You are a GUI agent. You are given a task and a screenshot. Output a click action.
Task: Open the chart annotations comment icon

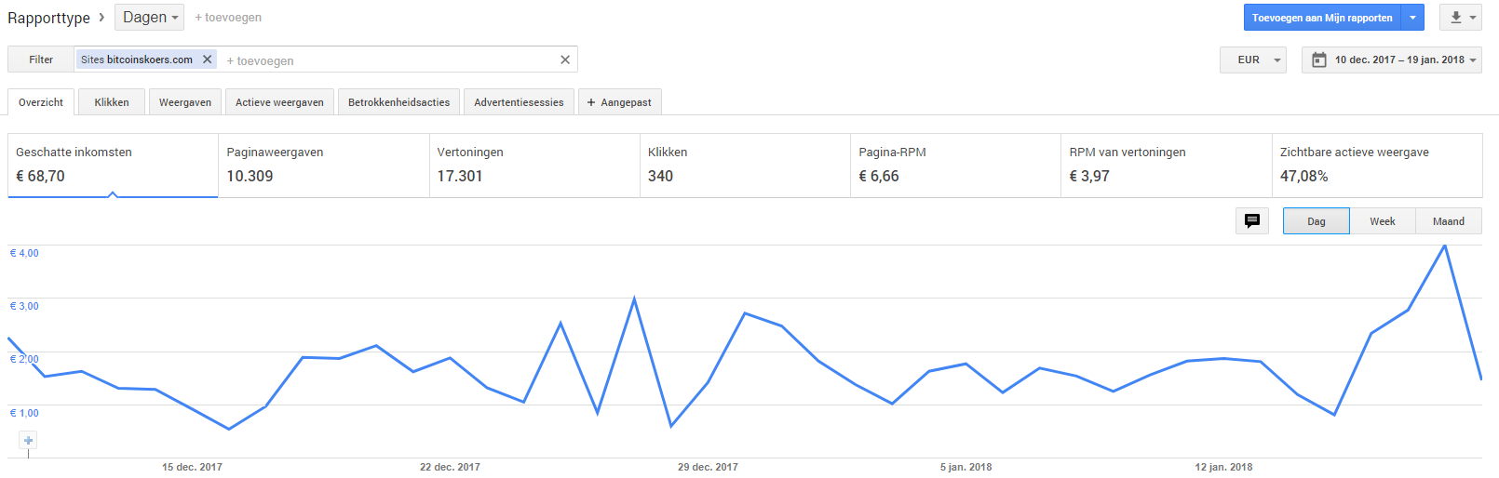click(1252, 220)
